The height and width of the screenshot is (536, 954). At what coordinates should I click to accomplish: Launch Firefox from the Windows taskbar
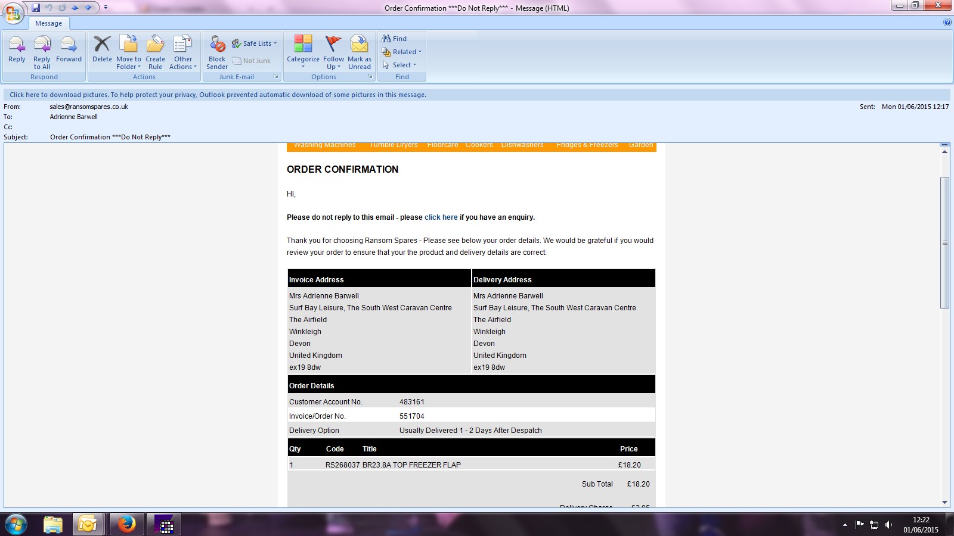(x=126, y=524)
